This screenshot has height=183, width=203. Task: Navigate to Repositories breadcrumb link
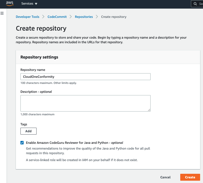pos(84,17)
